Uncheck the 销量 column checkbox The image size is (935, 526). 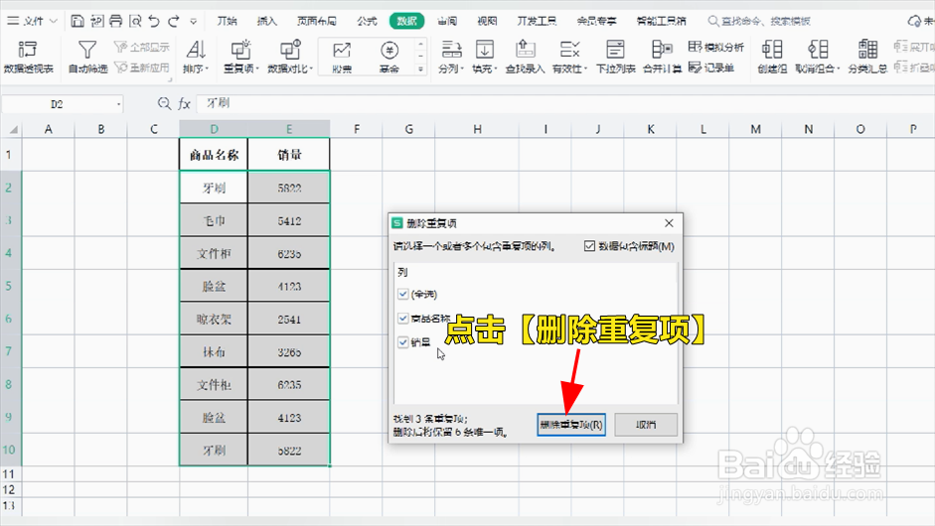(403, 342)
